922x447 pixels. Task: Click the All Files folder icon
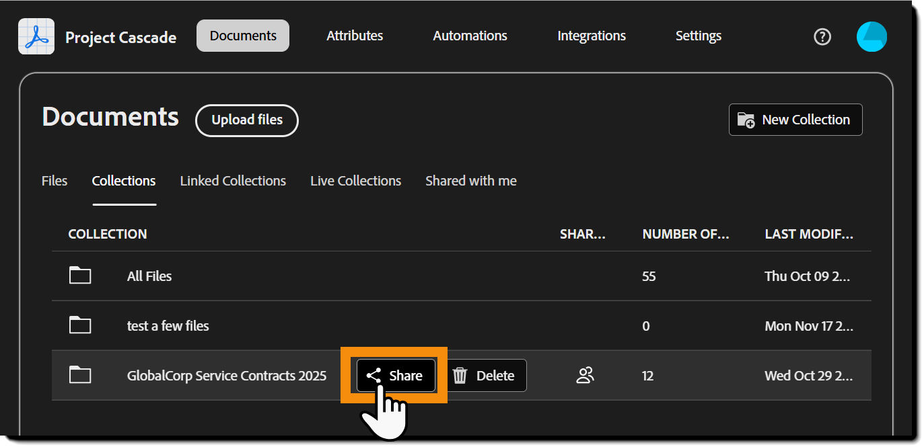tap(80, 276)
